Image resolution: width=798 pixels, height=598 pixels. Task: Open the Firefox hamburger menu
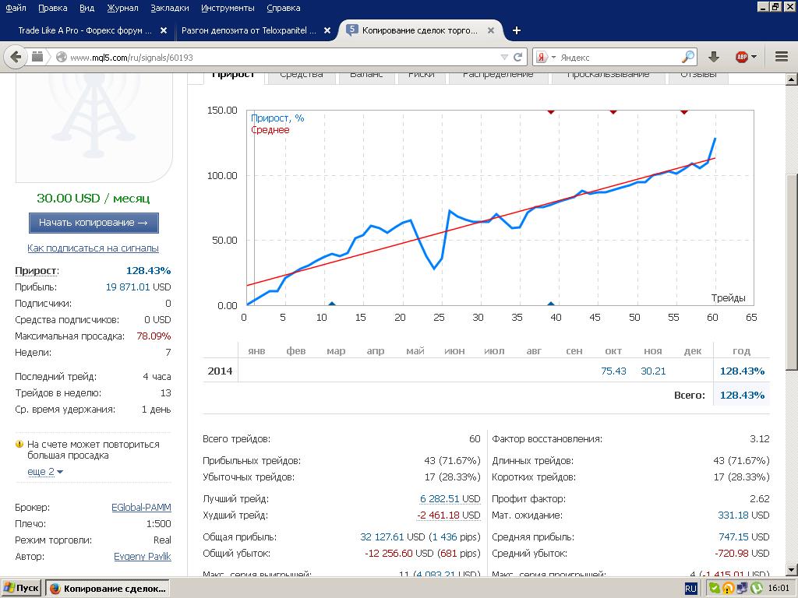tap(782, 57)
